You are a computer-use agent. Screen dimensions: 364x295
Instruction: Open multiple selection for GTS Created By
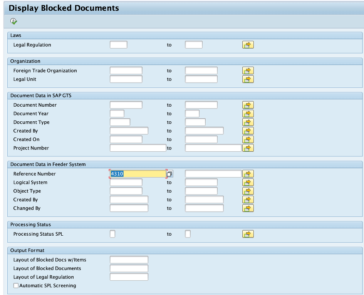tap(248, 131)
